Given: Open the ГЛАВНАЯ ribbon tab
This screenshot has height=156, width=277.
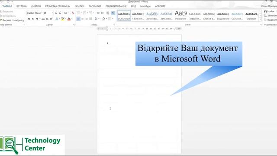Looking at the screenshot, I should click(7, 6).
